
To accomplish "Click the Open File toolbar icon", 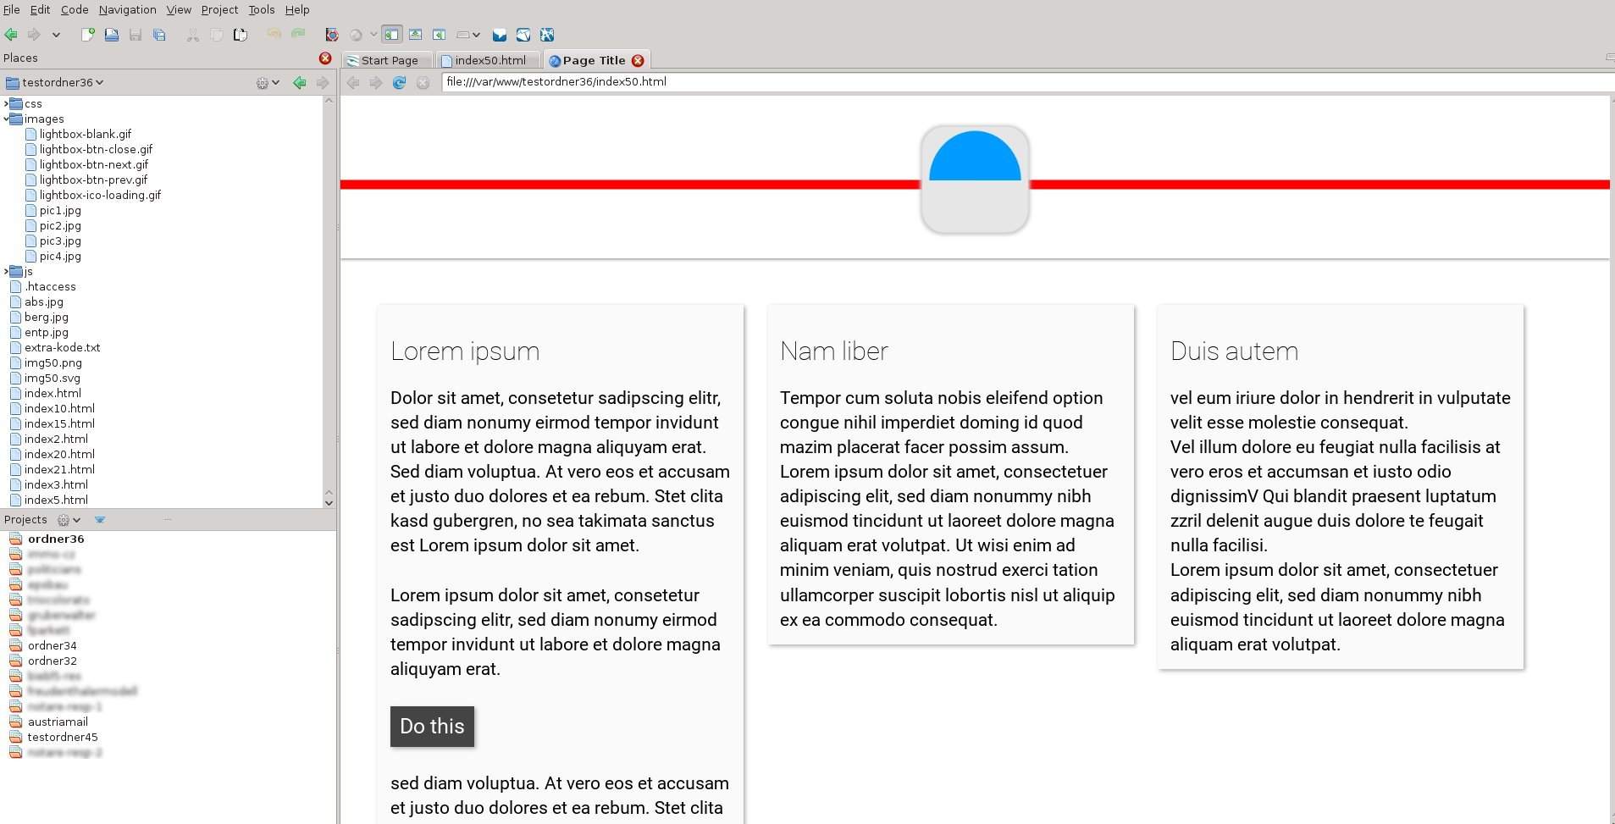I will click(x=111, y=35).
